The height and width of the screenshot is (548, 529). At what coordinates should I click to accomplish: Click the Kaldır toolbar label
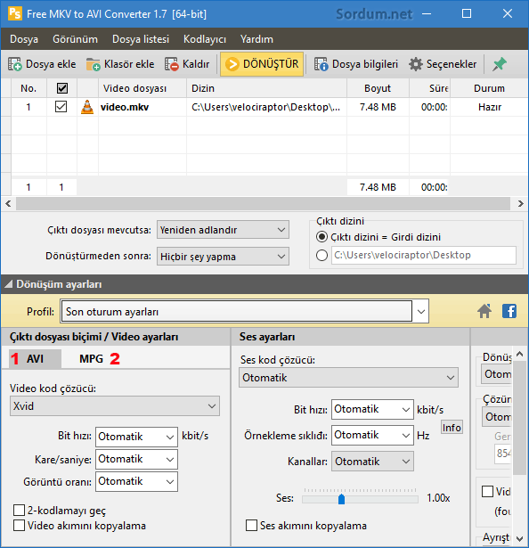point(196,64)
